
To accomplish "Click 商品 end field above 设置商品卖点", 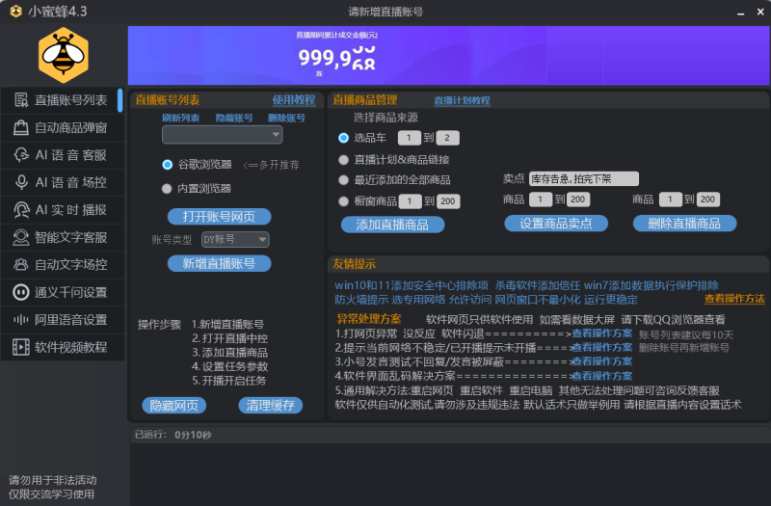I will 577,200.
